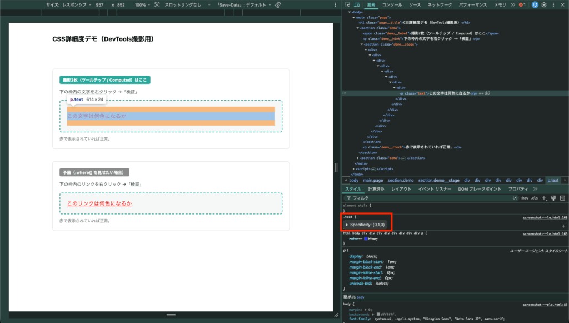Activate the inspect element picker icon

click(347, 4)
